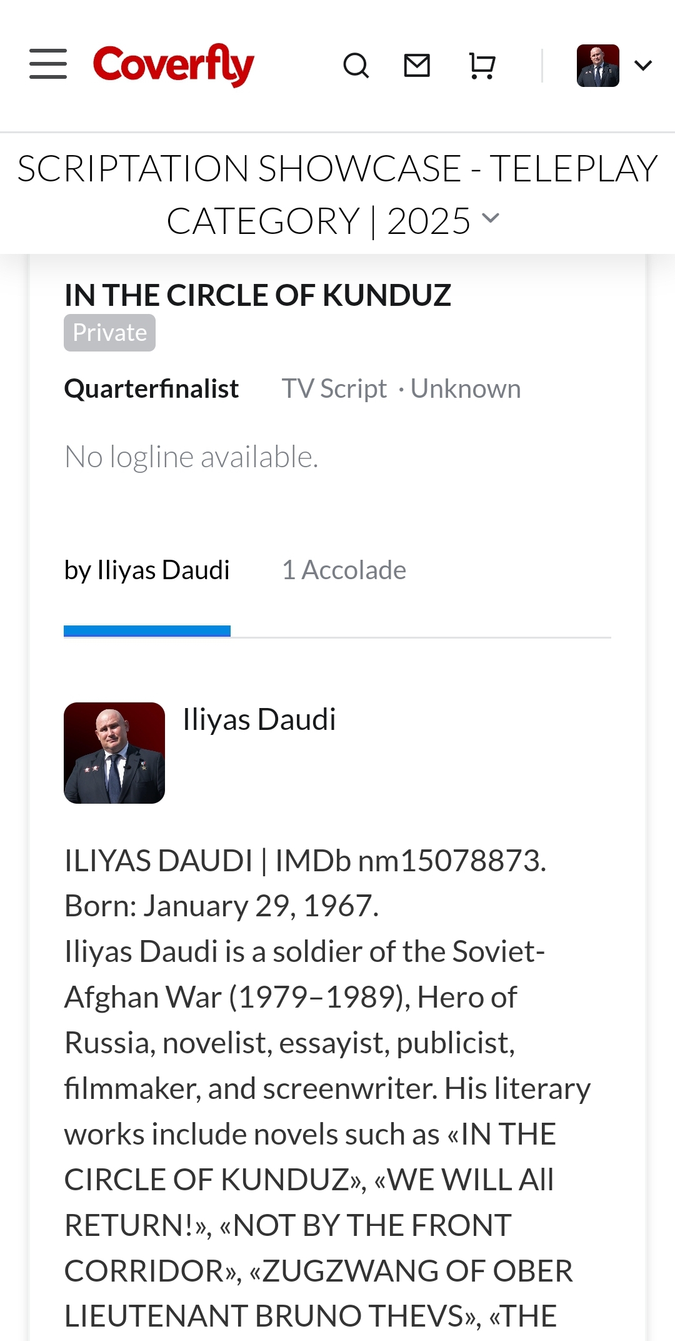Expand the account dropdown chevron
The image size is (675, 1341).
coord(643,66)
